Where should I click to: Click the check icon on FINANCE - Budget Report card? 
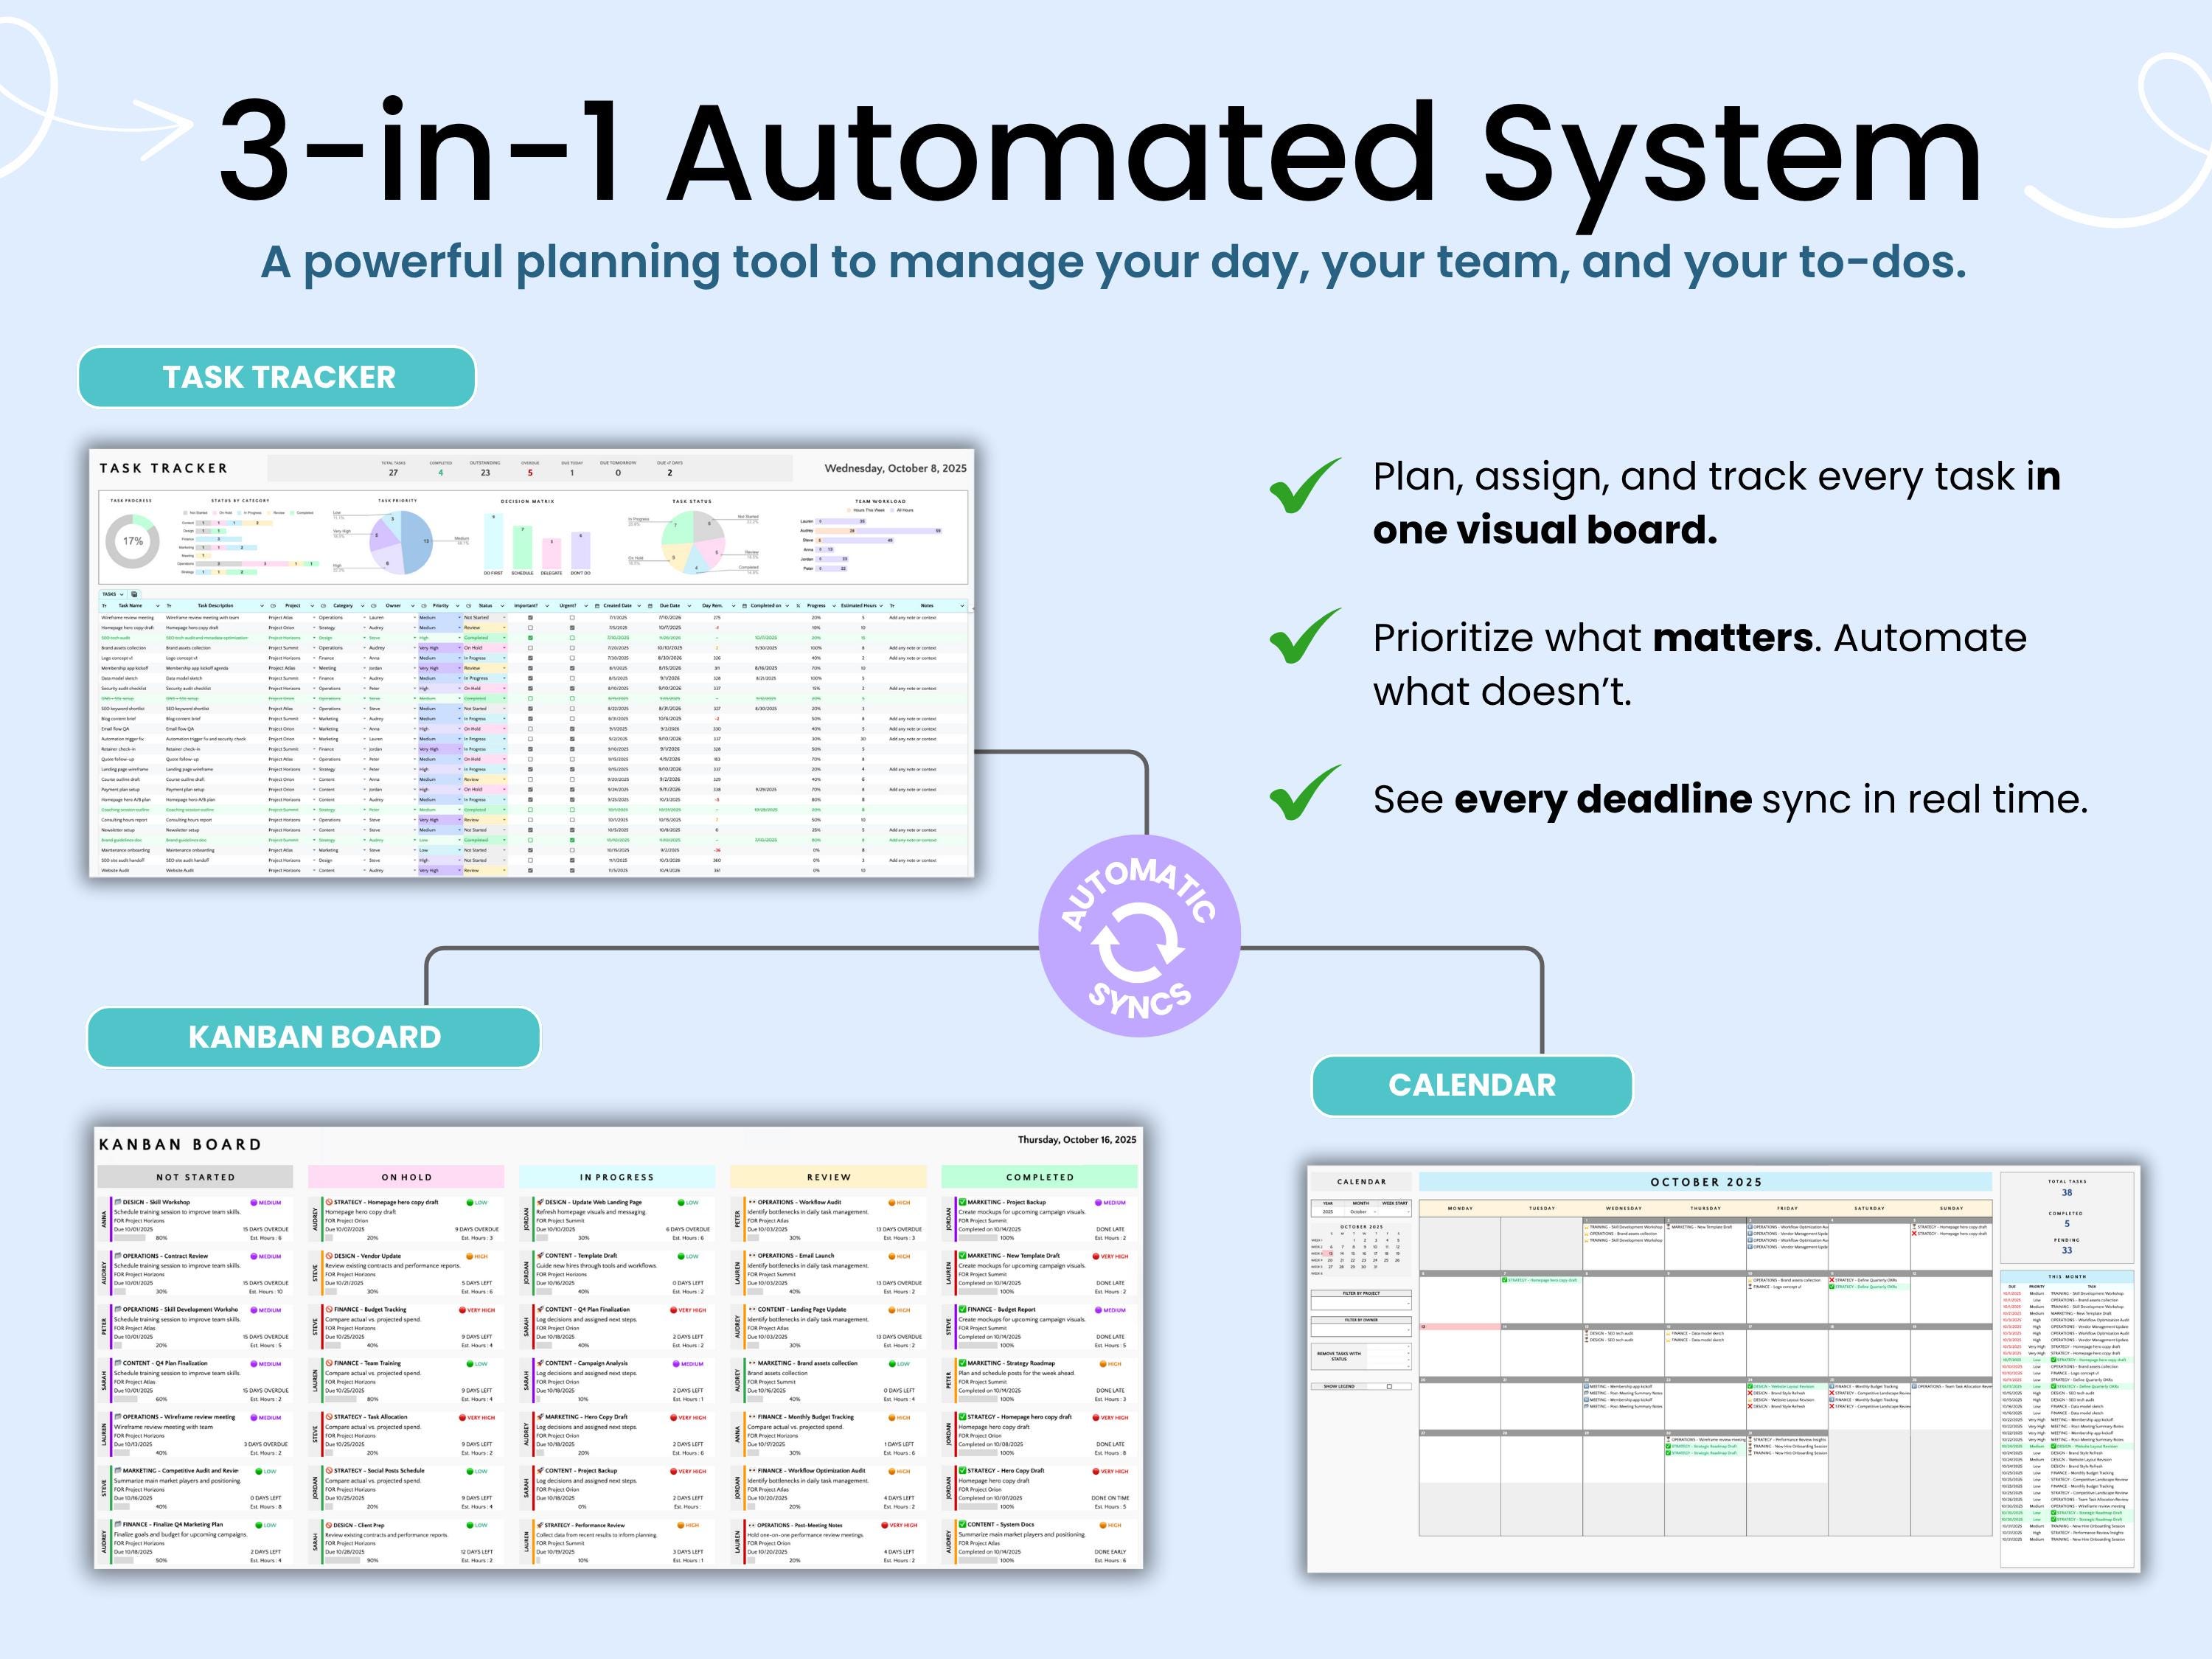tap(962, 1309)
